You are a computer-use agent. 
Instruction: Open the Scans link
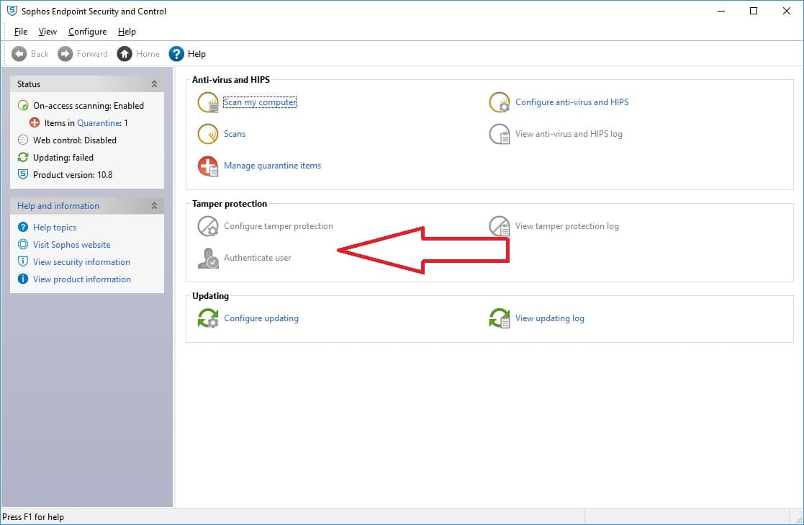[235, 134]
